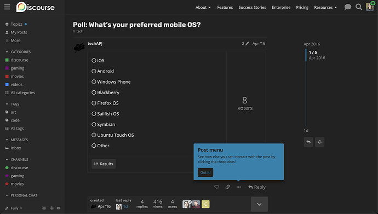Click last reply user avatar

tap(119, 206)
